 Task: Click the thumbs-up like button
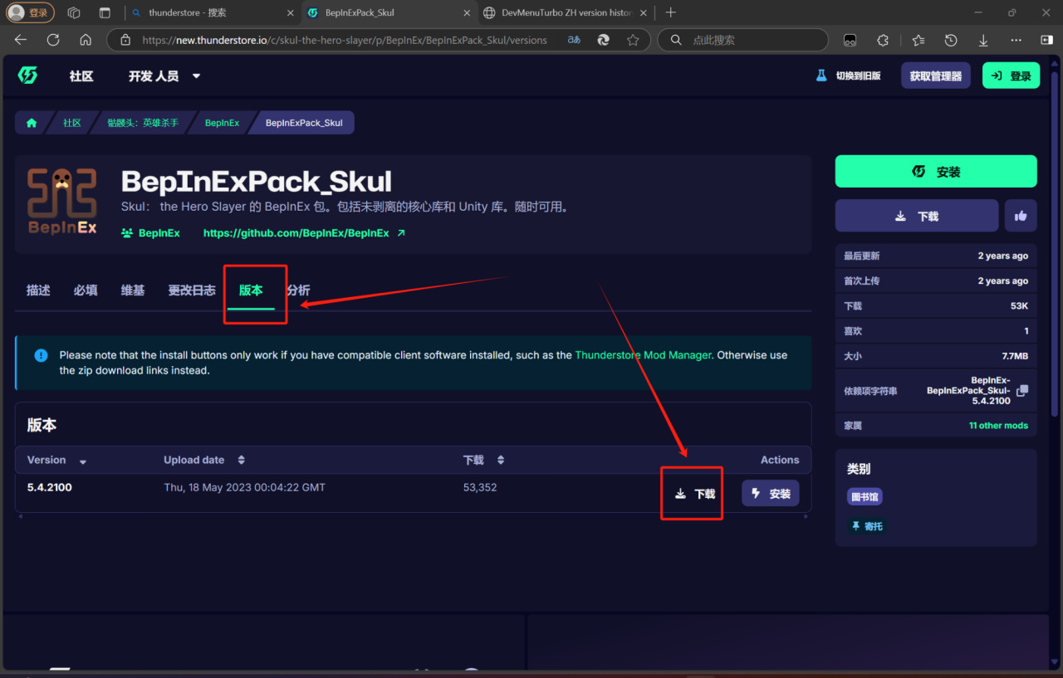(1021, 216)
